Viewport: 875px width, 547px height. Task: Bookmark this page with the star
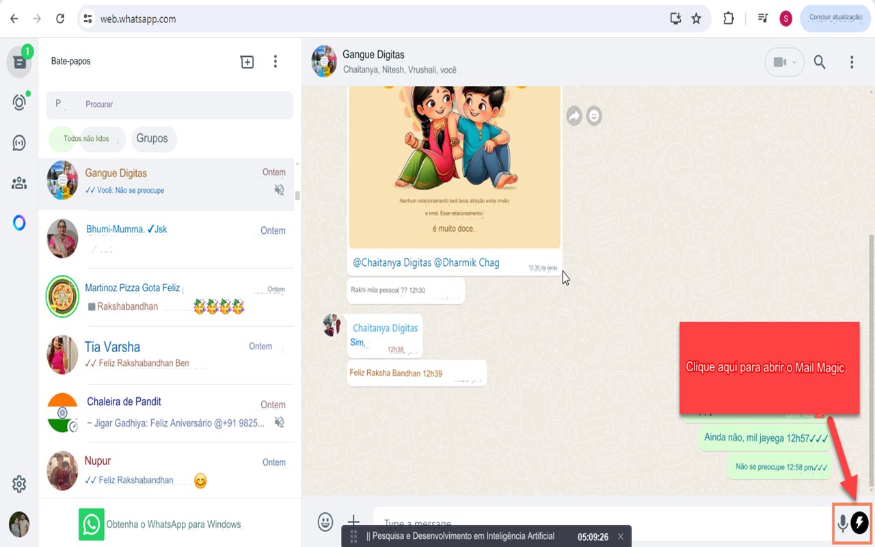point(696,19)
